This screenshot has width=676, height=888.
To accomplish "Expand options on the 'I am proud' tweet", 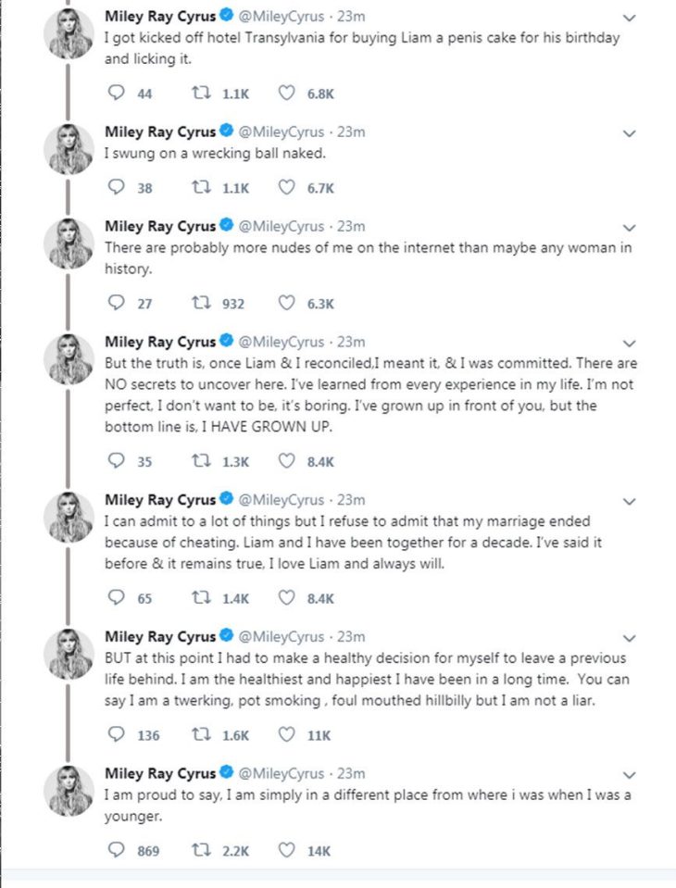I will [629, 775].
